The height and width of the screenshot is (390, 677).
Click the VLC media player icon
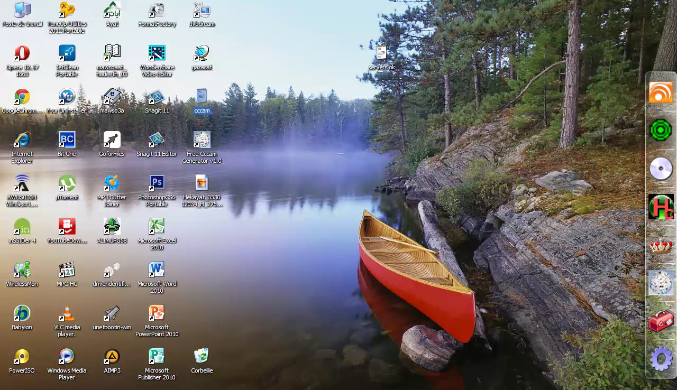point(67,313)
